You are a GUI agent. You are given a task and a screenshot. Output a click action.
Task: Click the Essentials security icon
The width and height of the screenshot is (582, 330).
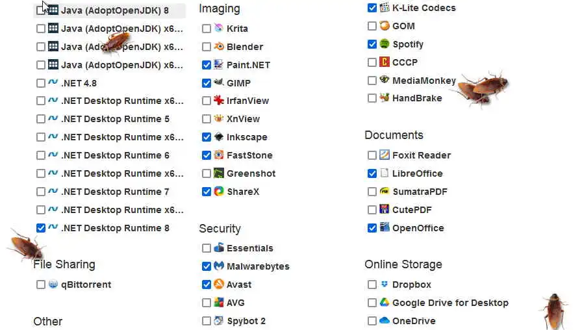pyautogui.click(x=219, y=247)
